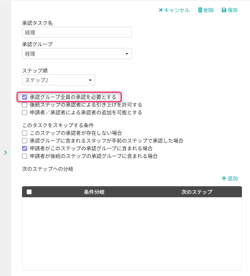Click the 承認タスク名 text field

[x=77, y=33]
